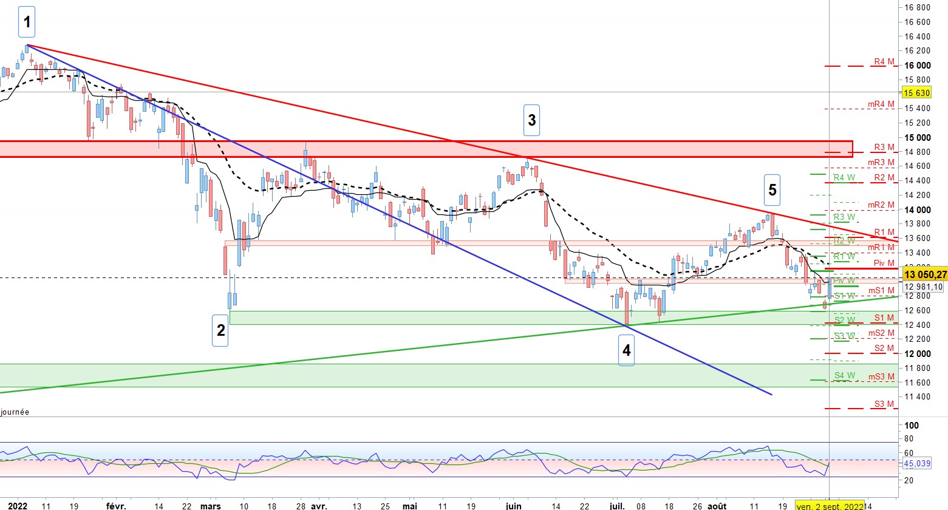Click the R1 W weekly resistance label
Image resolution: width=948 pixels, height=510 pixels.
[x=844, y=257]
